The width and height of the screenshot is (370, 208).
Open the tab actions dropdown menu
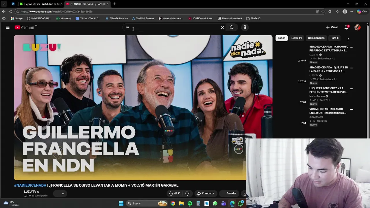(3, 4)
